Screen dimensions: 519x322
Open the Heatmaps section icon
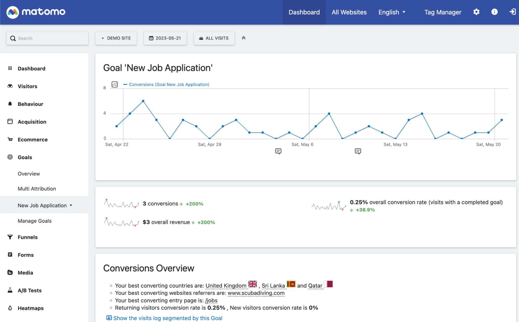pyautogui.click(x=10, y=308)
